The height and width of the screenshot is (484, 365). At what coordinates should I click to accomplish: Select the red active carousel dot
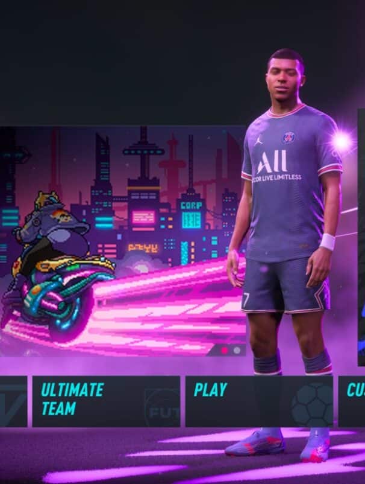click(225, 351)
